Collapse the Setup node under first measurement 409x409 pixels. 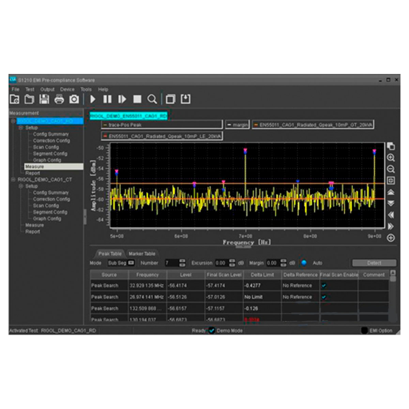point(21,127)
